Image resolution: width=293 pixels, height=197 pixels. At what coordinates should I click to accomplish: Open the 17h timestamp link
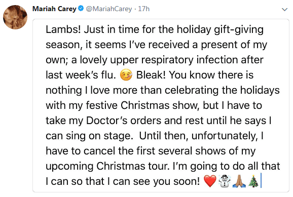click(143, 9)
